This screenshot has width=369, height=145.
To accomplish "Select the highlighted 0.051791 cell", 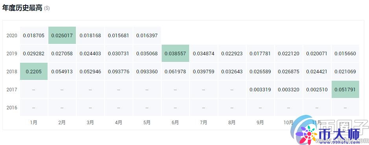I will [345, 89].
